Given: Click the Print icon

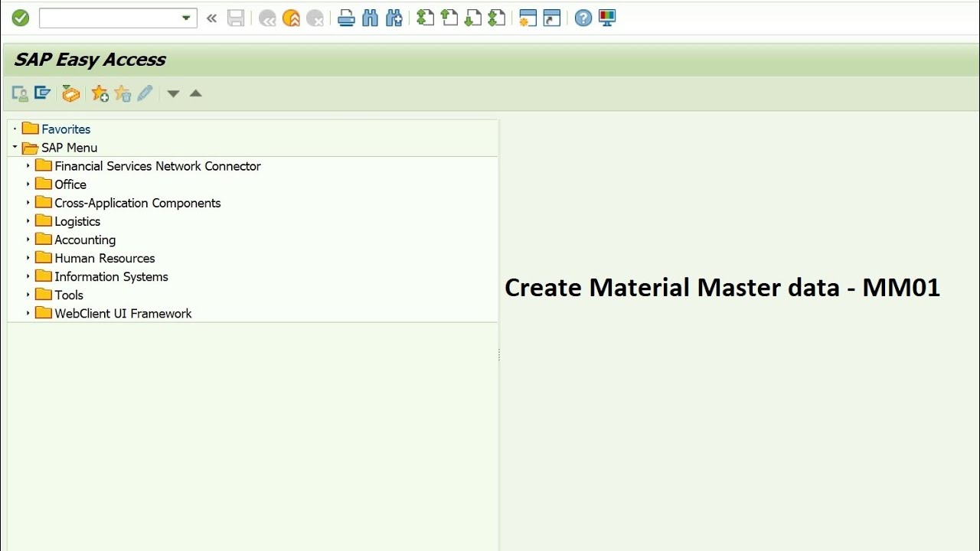Looking at the screenshot, I should click(x=346, y=18).
